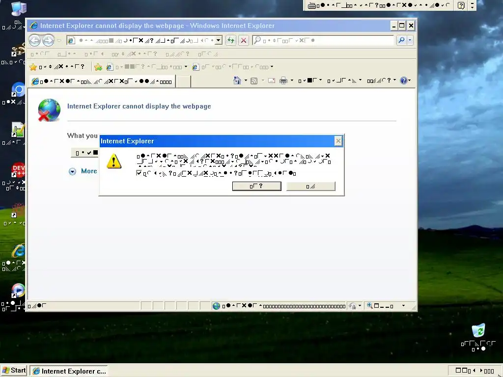Open a new blank tab
The image size is (503, 377).
tap(184, 81)
